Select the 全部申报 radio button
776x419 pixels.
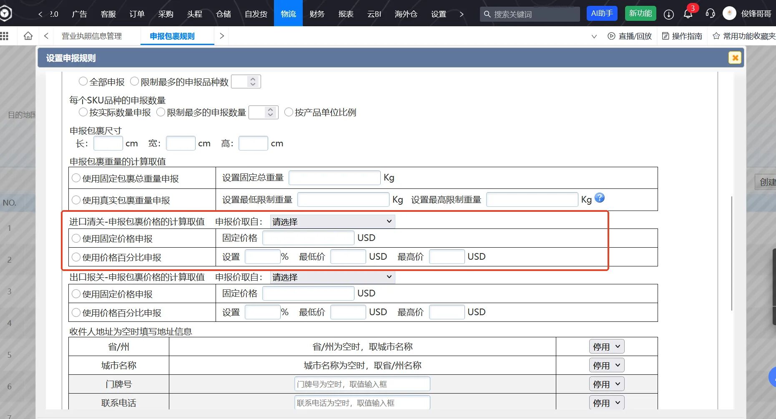(83, 81)
